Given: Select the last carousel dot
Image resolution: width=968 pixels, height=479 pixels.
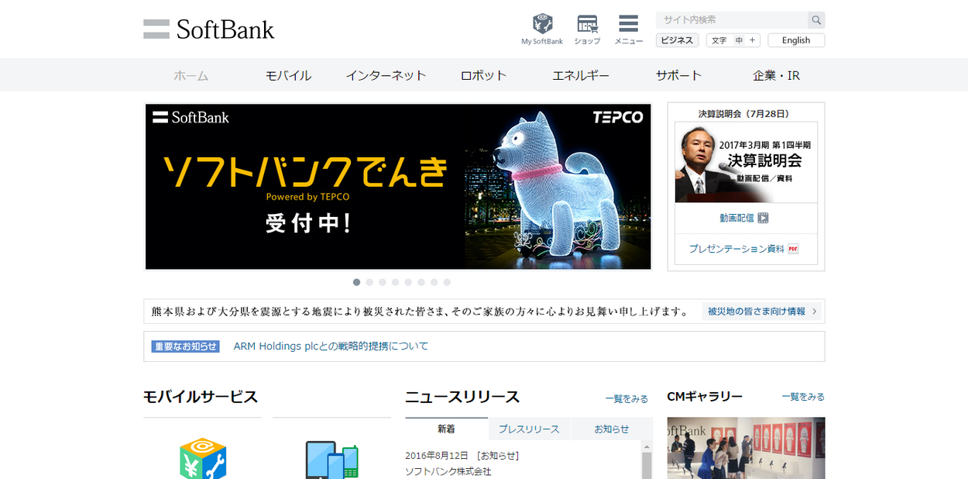Looking at the screenshot, I should [447, 282].
